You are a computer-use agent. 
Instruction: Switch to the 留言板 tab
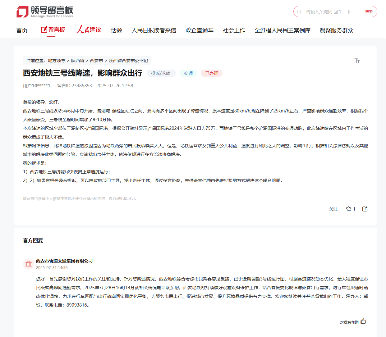[x=53, y=30]
